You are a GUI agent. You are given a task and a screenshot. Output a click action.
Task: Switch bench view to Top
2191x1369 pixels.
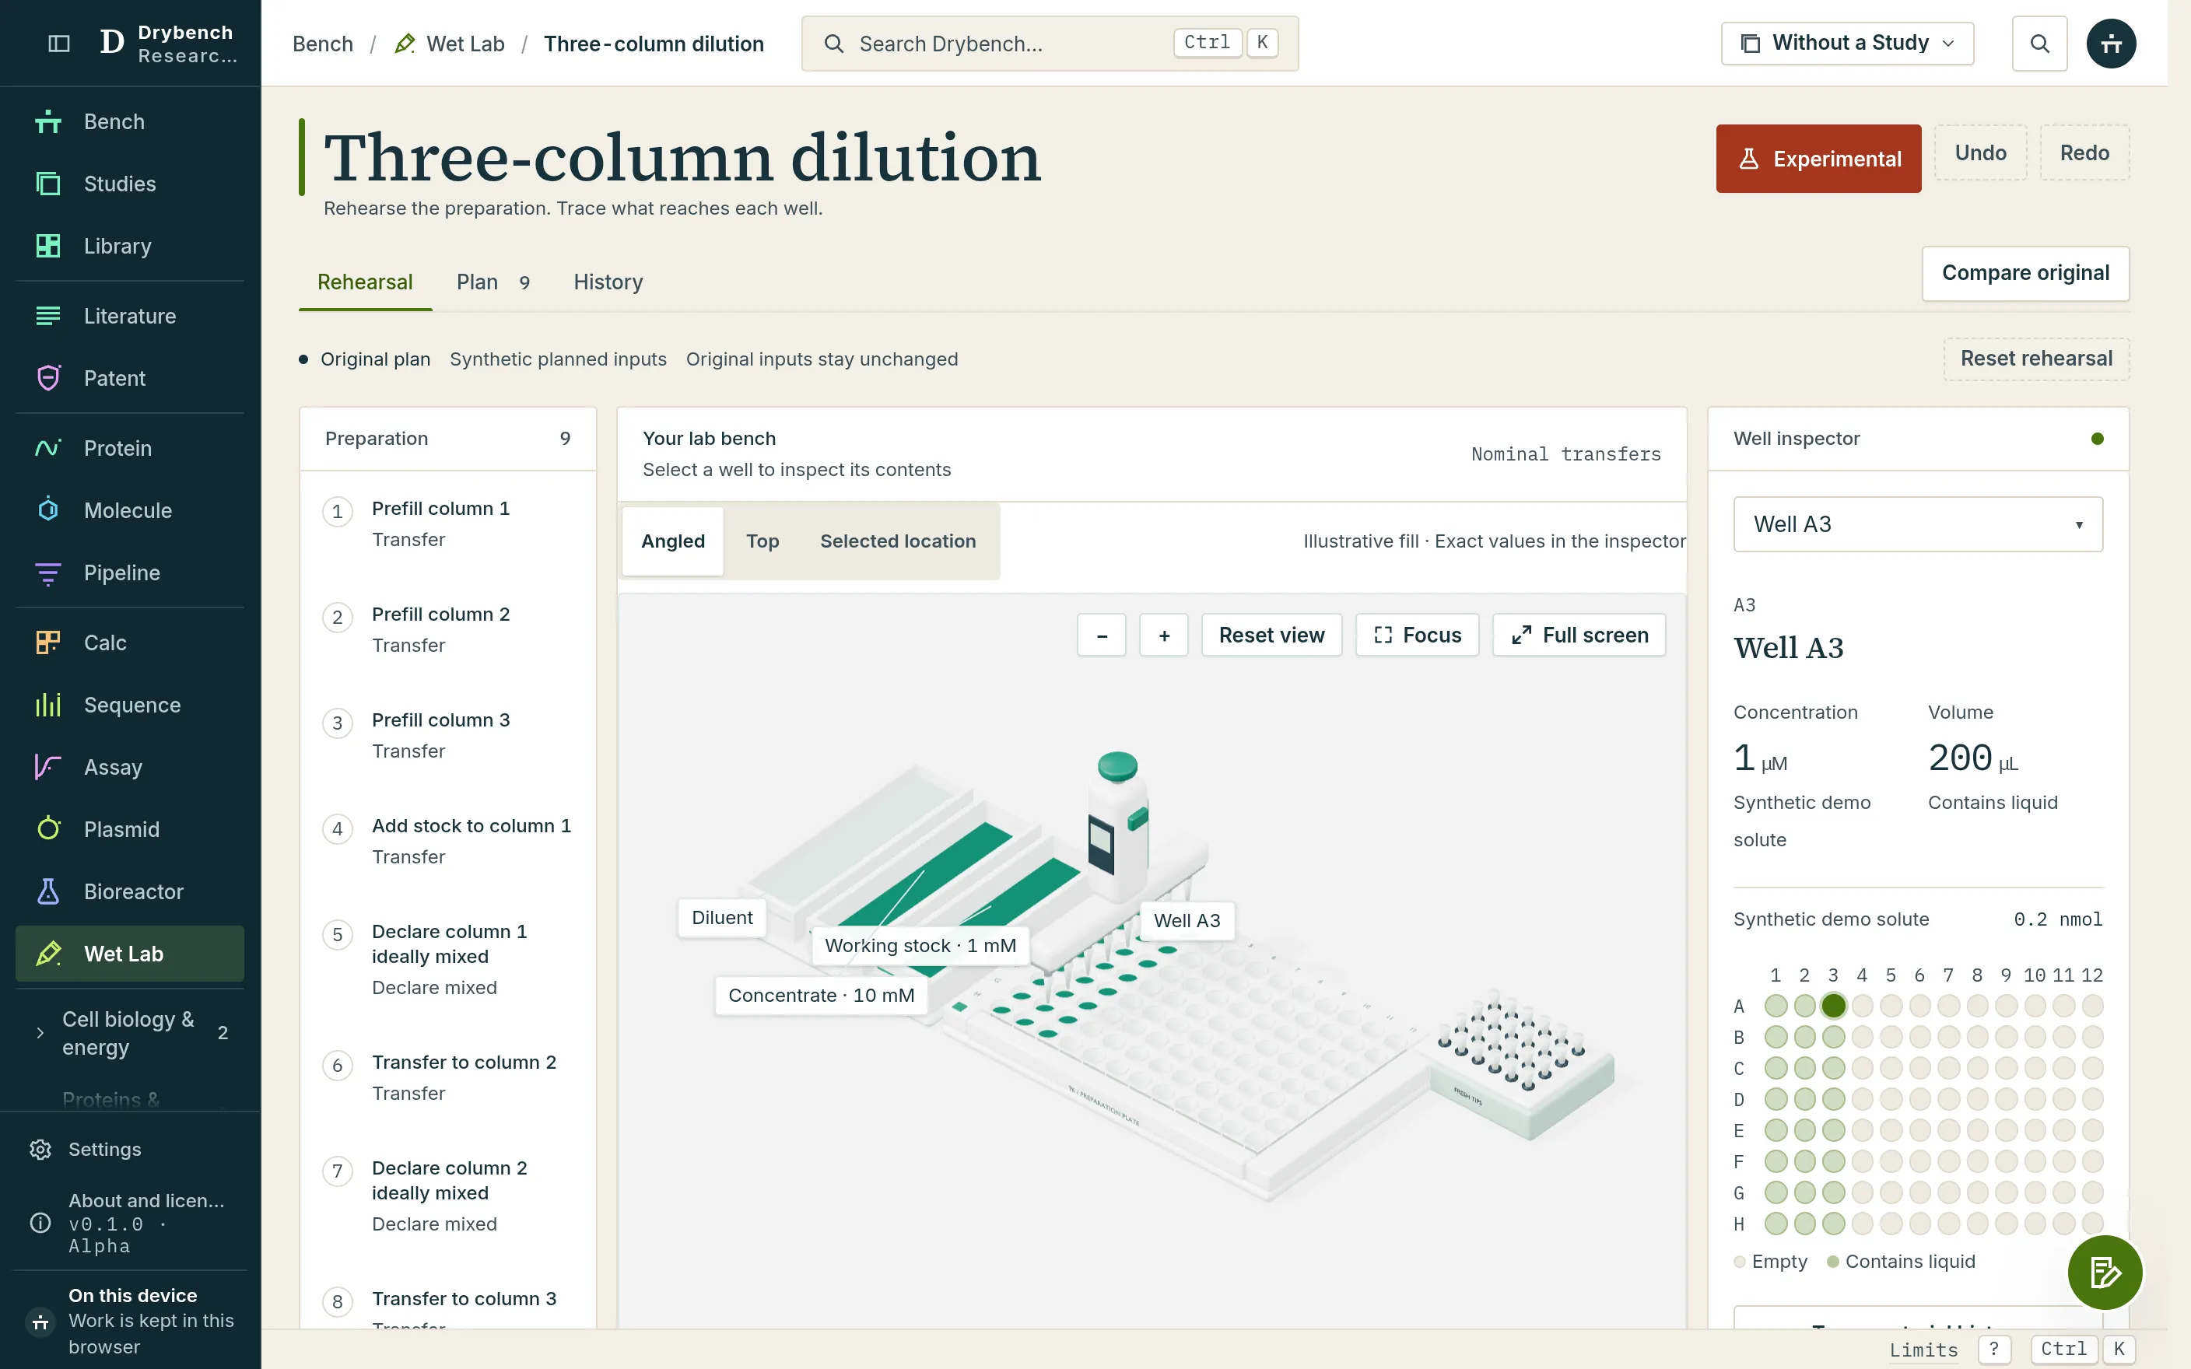pyautogui.click(x=762, y=541)
